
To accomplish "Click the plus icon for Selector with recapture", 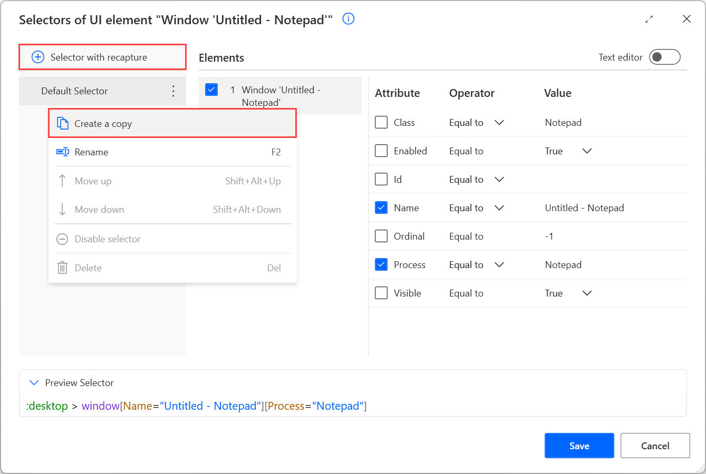I will click(x=37, y=57).
